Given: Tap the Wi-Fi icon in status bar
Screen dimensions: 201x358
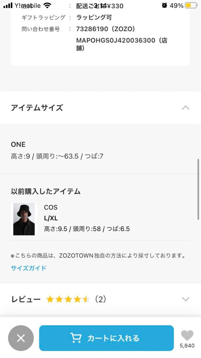Looking at the screenshot, I should [47, 6].
